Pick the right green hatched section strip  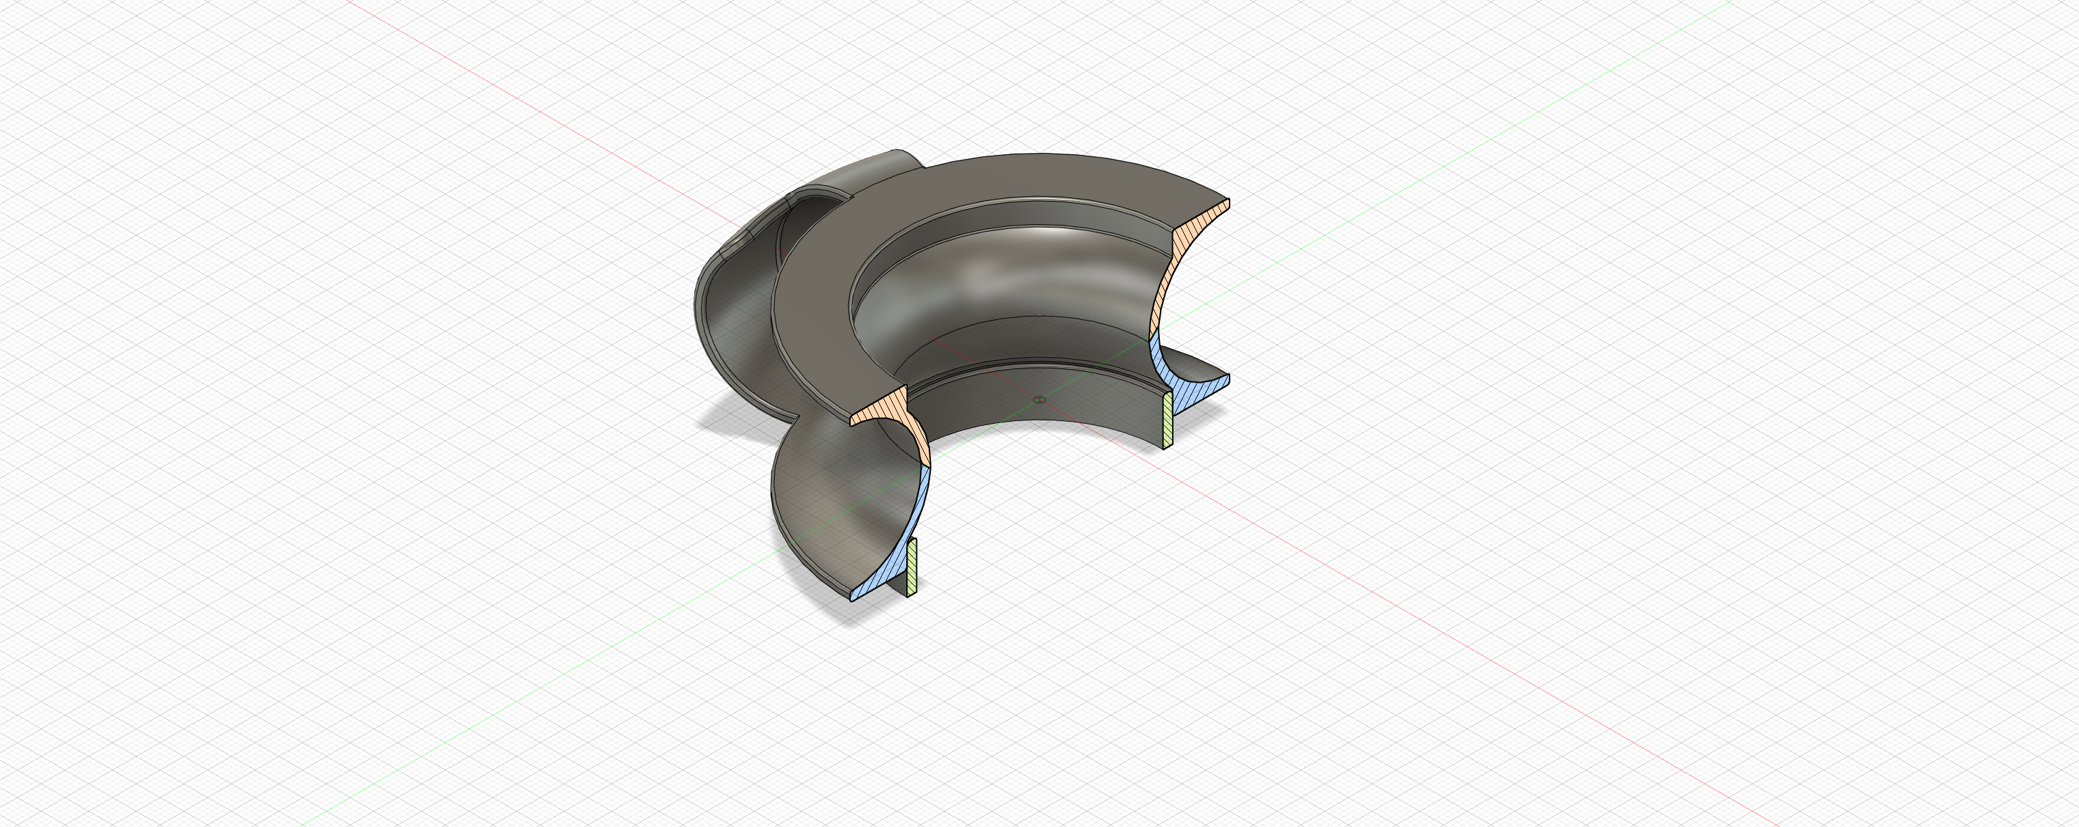coord(1167,420)
